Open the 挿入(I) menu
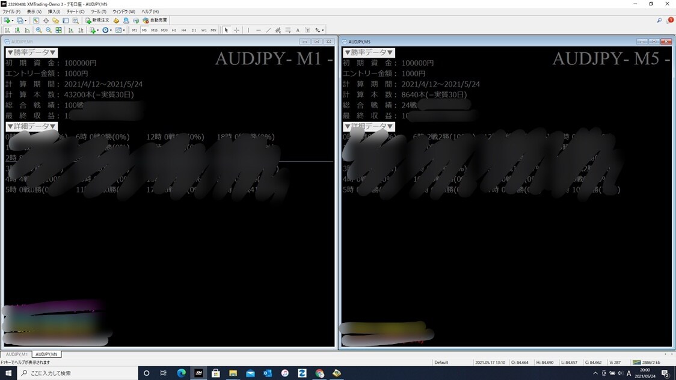 tap(54, 11)
